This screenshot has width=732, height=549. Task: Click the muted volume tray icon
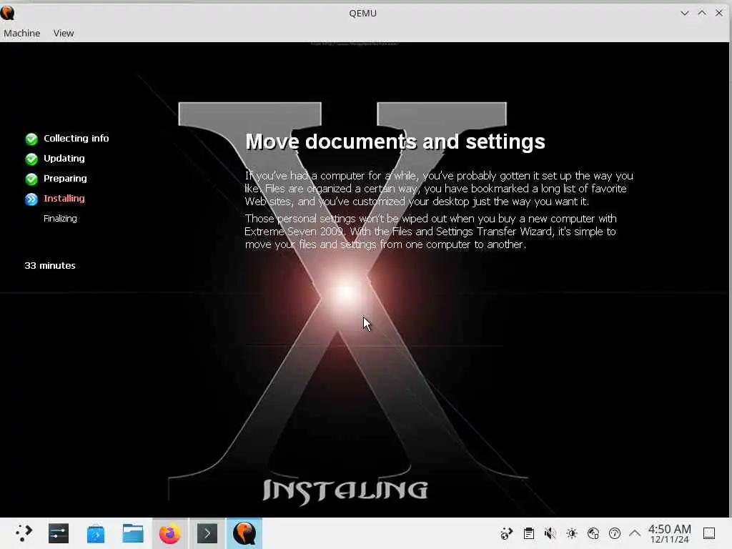(x=550, y=533)
